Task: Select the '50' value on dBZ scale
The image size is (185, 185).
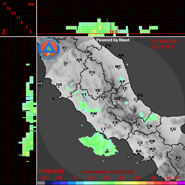Action: [153, 178]
